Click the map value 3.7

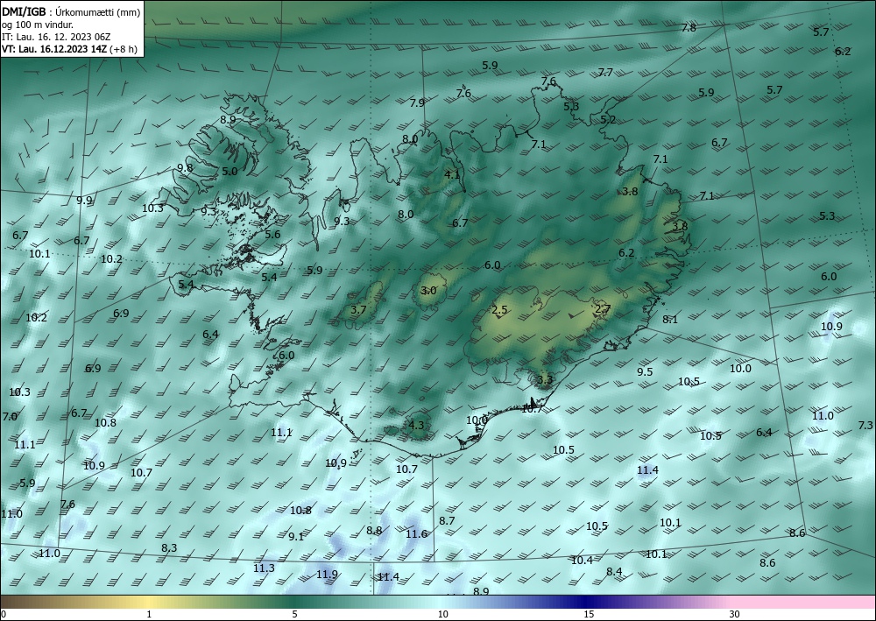point(358,309)
